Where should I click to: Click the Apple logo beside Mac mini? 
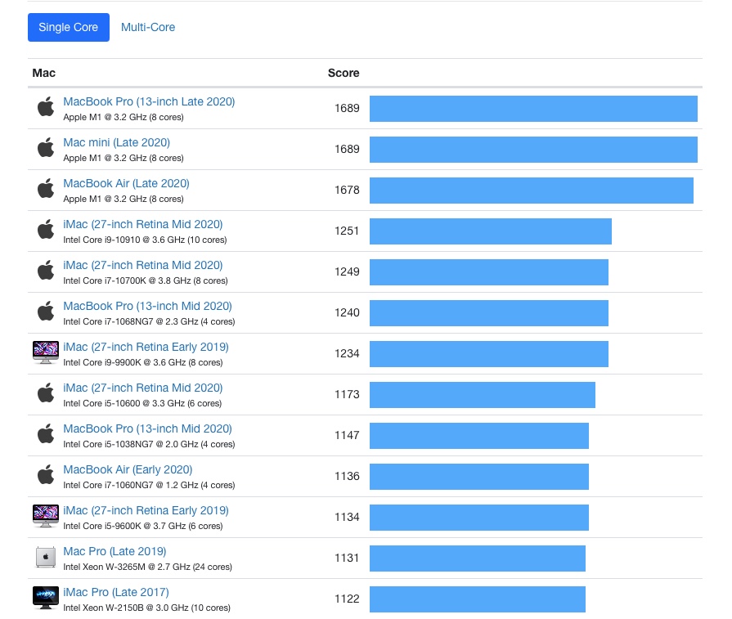click(46, 147)
